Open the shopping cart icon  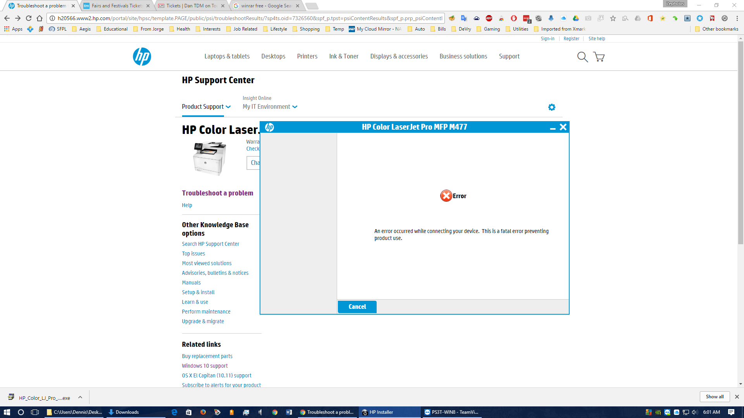[x=599, y=57]
